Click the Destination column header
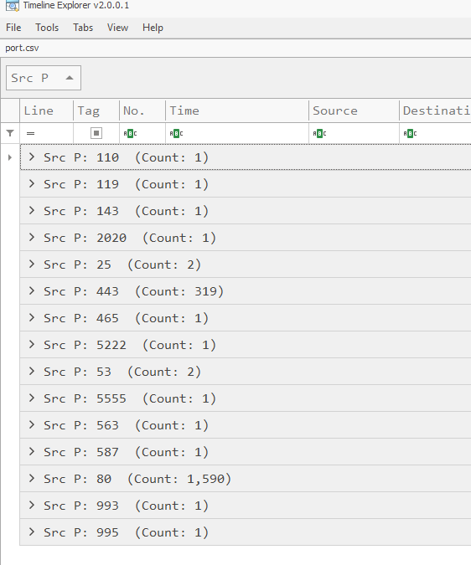Viewport: 471px width, 565px height. 435,110
